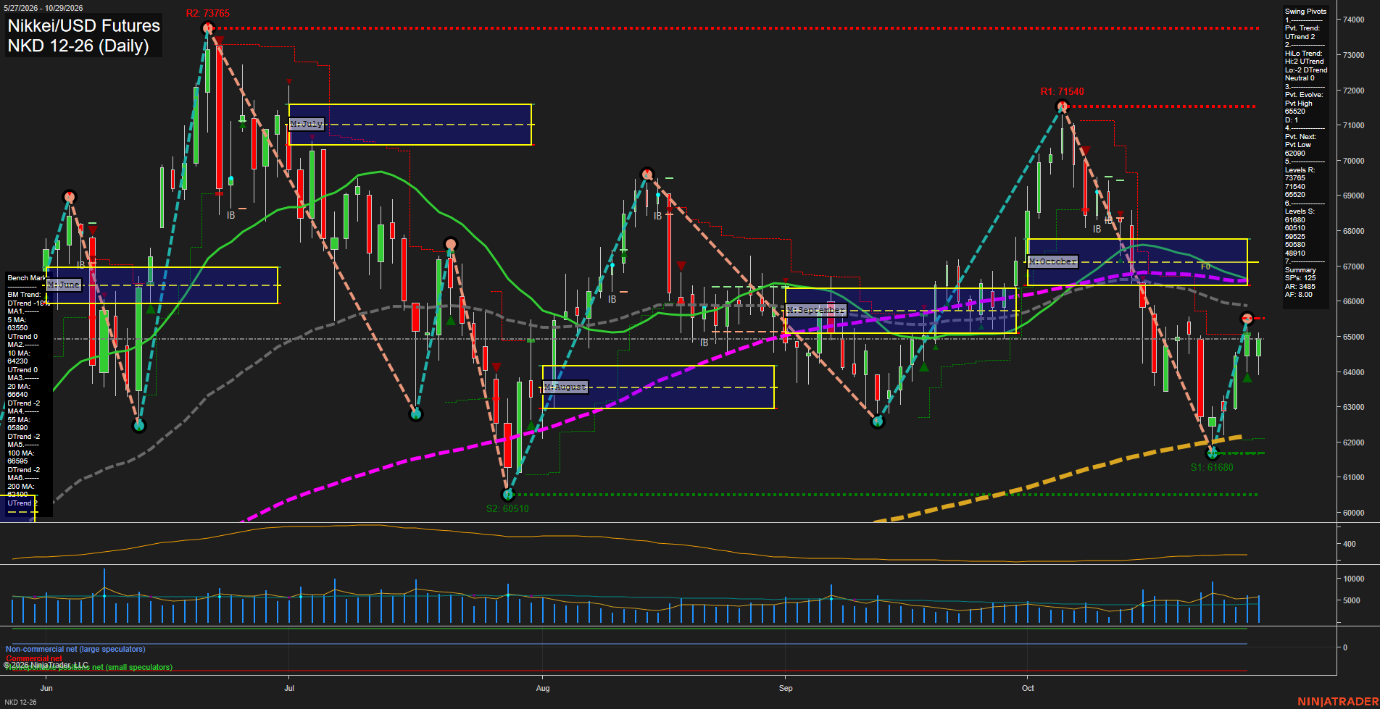Click the "55 MA:" benchmark label

[x=19, y=420]
